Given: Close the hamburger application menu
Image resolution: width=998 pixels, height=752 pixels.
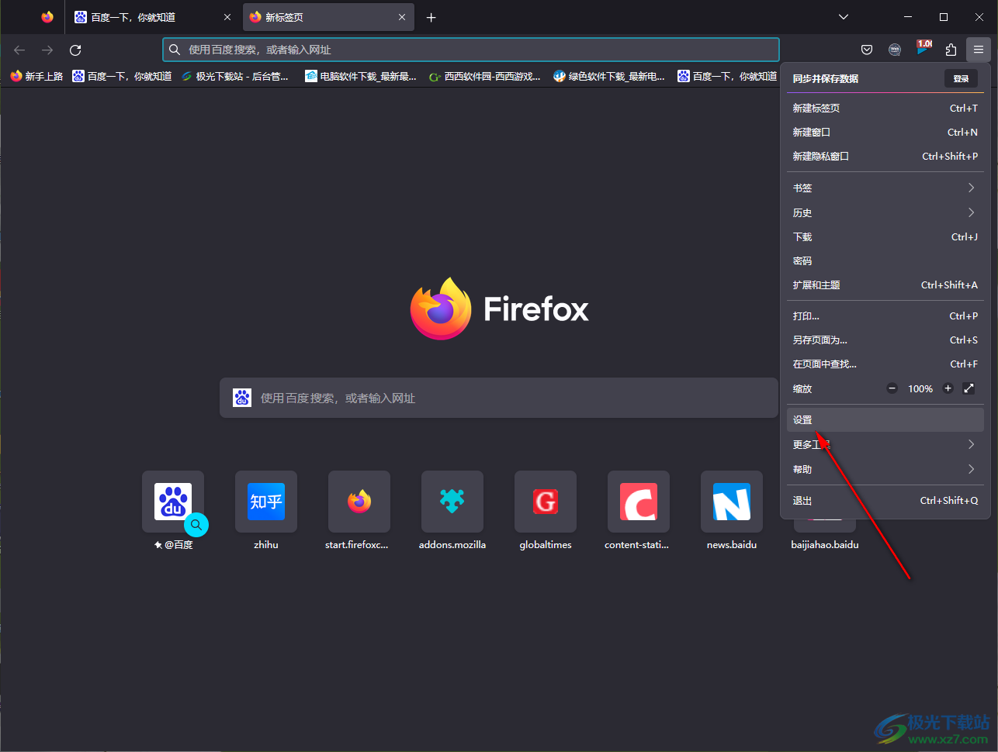Looking at the screenshot, I should click(x=979, y=50).
